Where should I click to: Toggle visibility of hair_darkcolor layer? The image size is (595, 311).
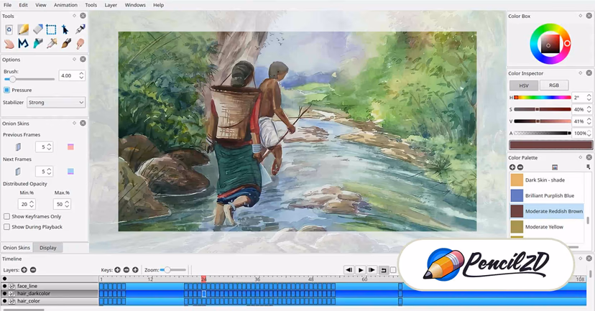click(x=4, y=294)
